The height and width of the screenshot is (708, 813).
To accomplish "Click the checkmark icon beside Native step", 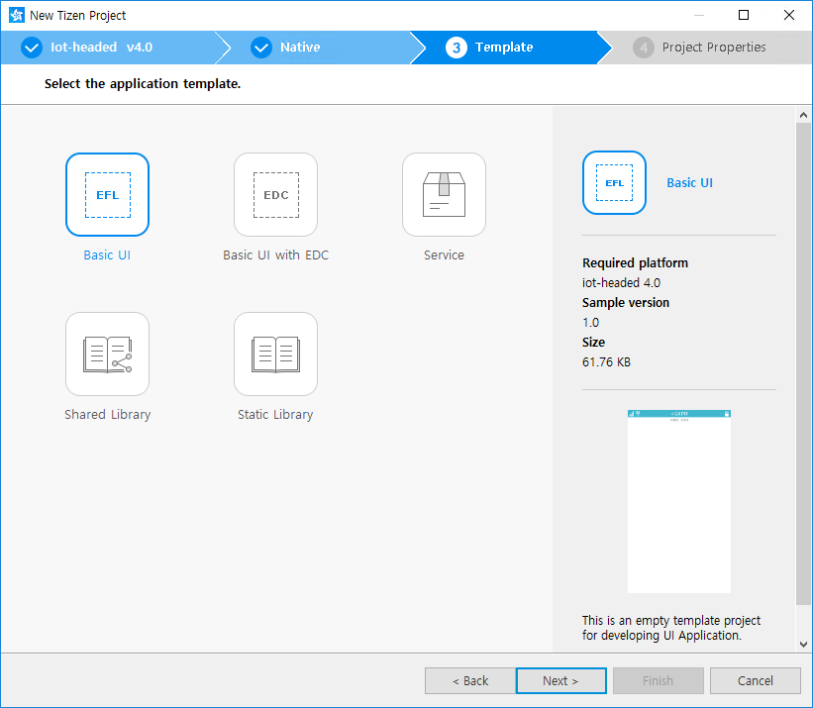I will coord(261,48).
